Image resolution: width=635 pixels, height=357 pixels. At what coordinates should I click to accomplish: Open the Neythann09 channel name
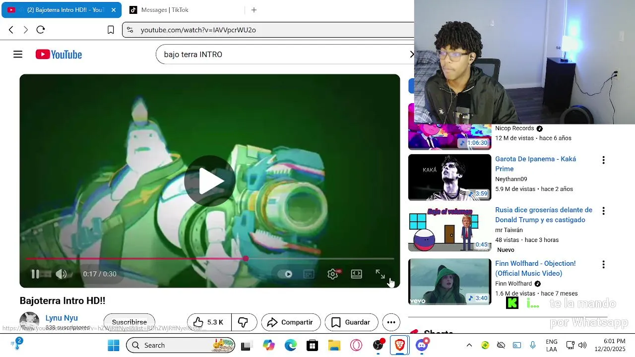tap(511, 179)
